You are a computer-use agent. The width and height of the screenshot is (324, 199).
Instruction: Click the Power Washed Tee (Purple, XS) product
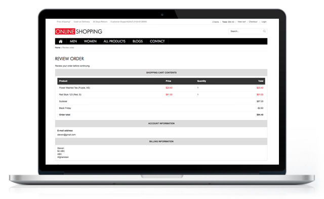tap(74, 88)
